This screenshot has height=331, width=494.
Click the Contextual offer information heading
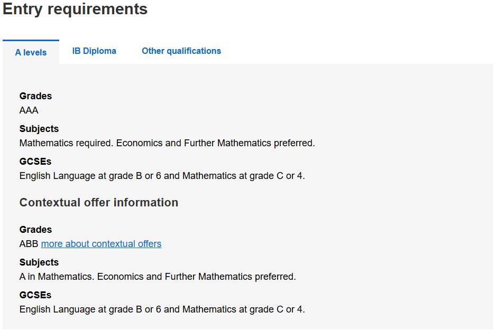coord(99,203)
